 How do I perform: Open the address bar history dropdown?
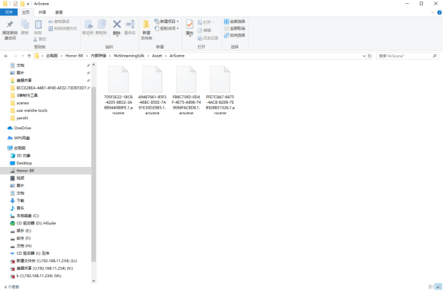pyautogui.click(x=364, y=56)
